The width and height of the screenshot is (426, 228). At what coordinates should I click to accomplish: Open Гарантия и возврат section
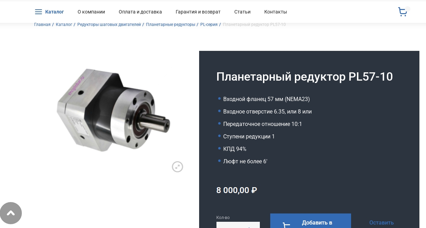click(x=198, y=12)
